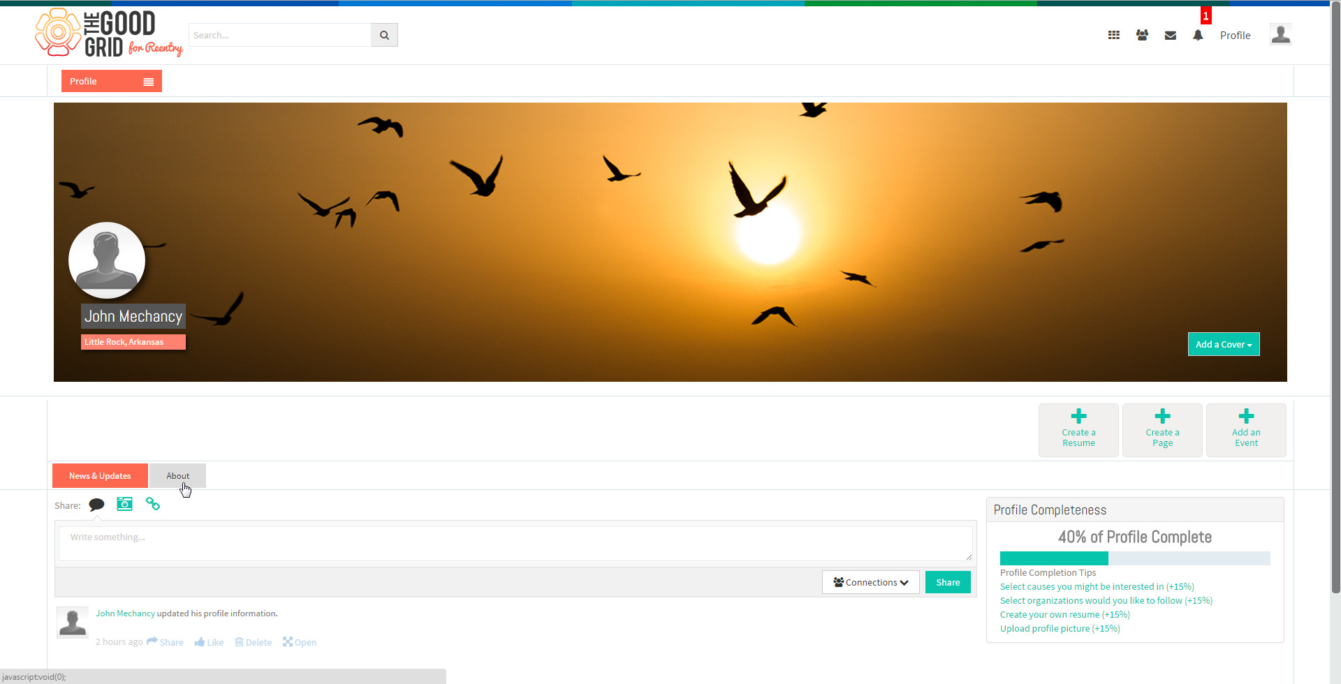Click the user avatar icon in header
The height and width of the screenshot is (684, 1341).
pyautogui.click(x=1280, y=34)
